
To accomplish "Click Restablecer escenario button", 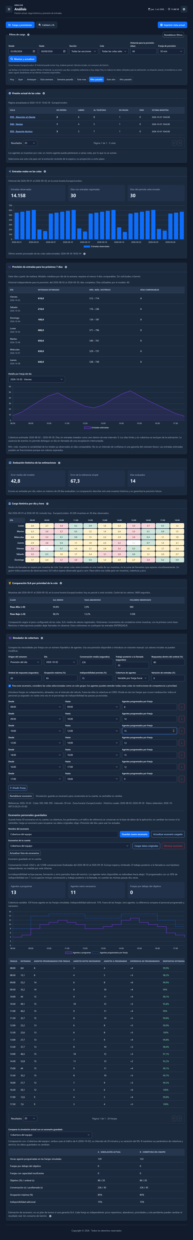I will point(21,796).
